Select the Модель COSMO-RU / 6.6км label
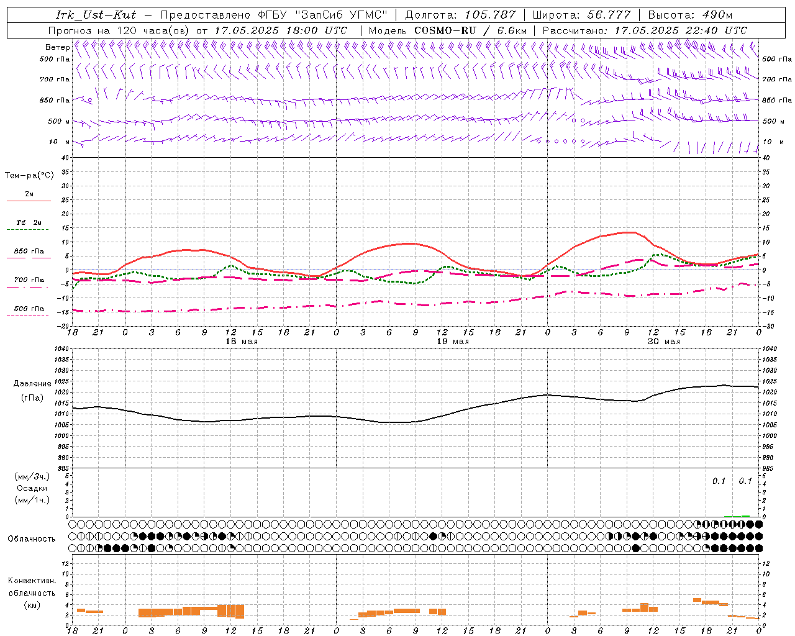Viewport: 795px width, 636px height. click(x=448, y=30)
